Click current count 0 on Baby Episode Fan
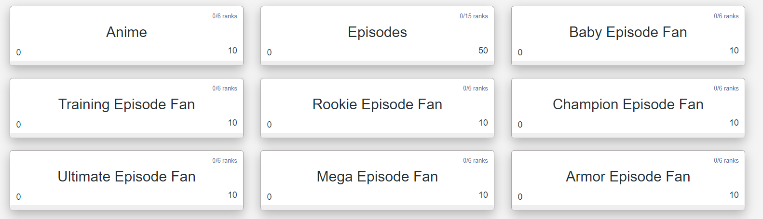 pos(520,52)
